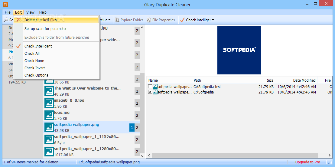Click the Glary app icon in title bar
The height and width of the screenshot is (167, 335).
(x=6, y=4)
